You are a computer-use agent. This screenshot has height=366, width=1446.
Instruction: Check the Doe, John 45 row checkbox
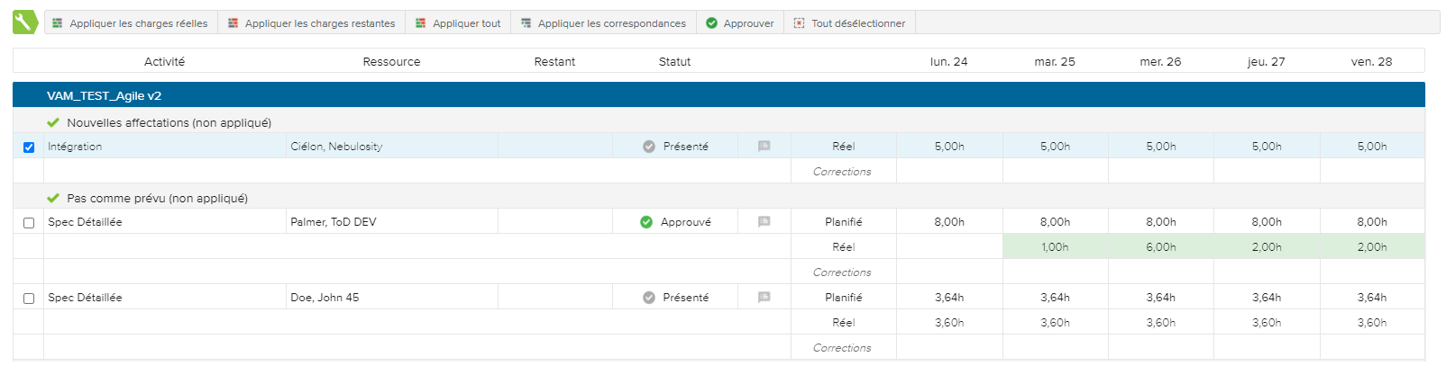click(29, 299)
